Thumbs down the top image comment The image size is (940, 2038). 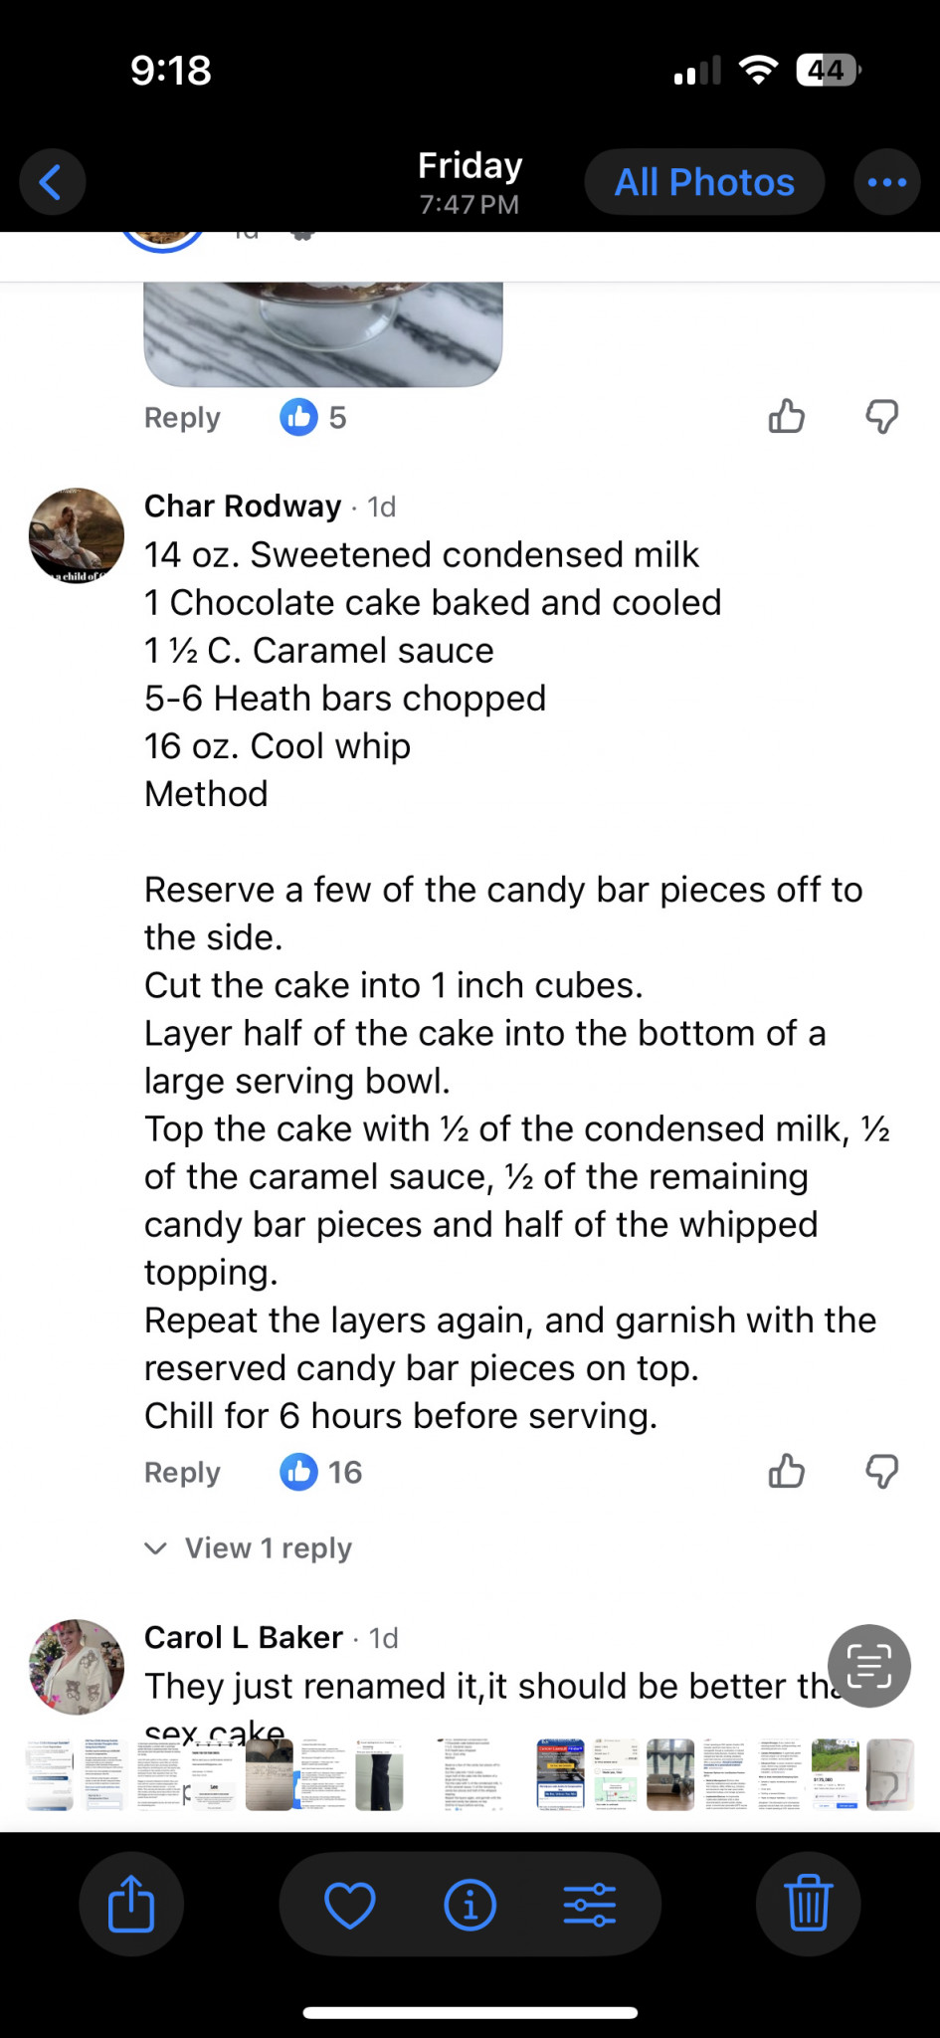coord(882,416)
